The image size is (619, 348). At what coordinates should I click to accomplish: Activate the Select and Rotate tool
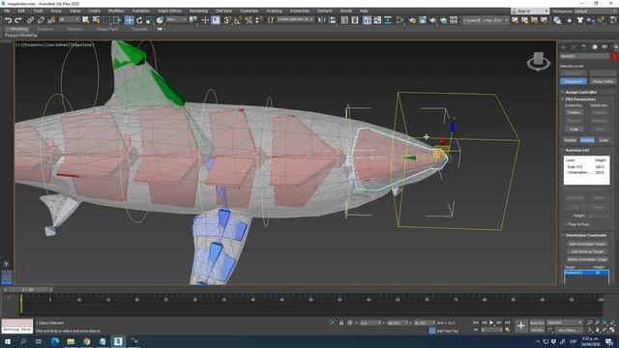(x=139, y=20)
